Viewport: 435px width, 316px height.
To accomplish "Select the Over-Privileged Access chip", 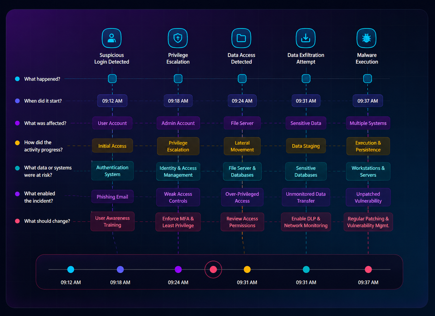I will pos(242,197).
